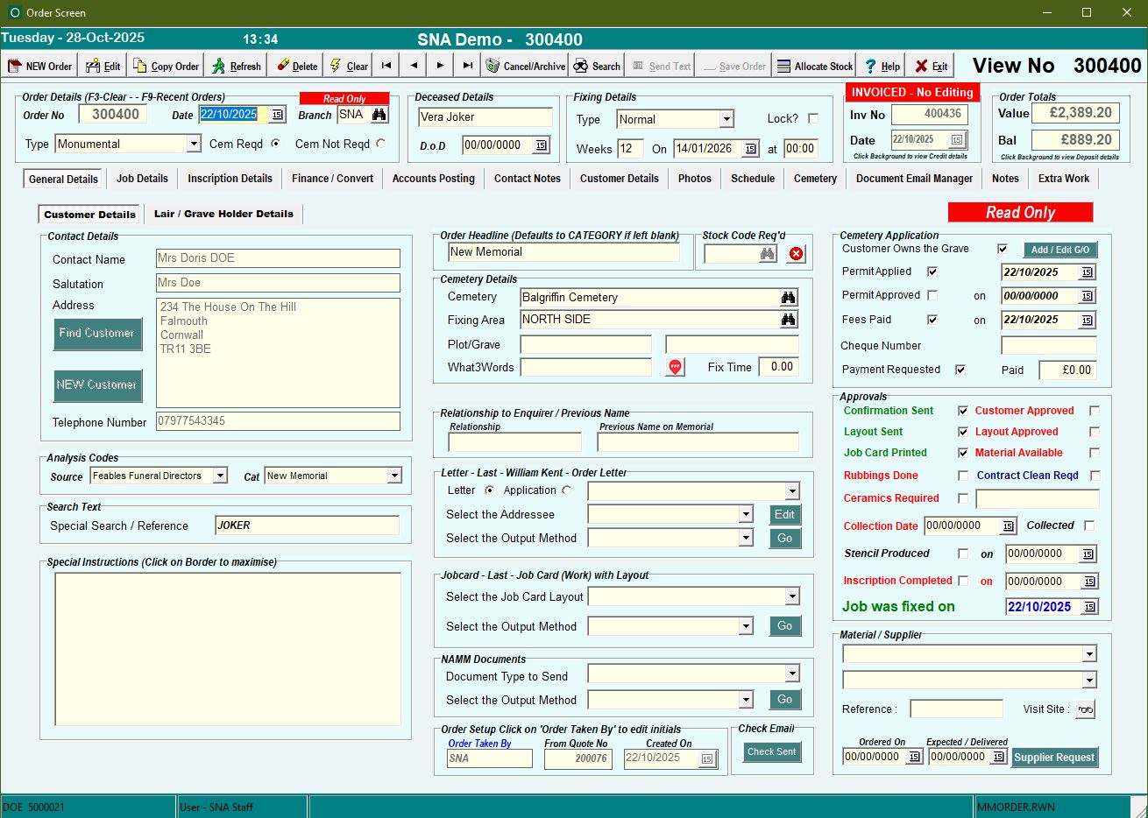Switch to the Cemetery tab
Screen dimensions: 1148x818
click(815, 179)
